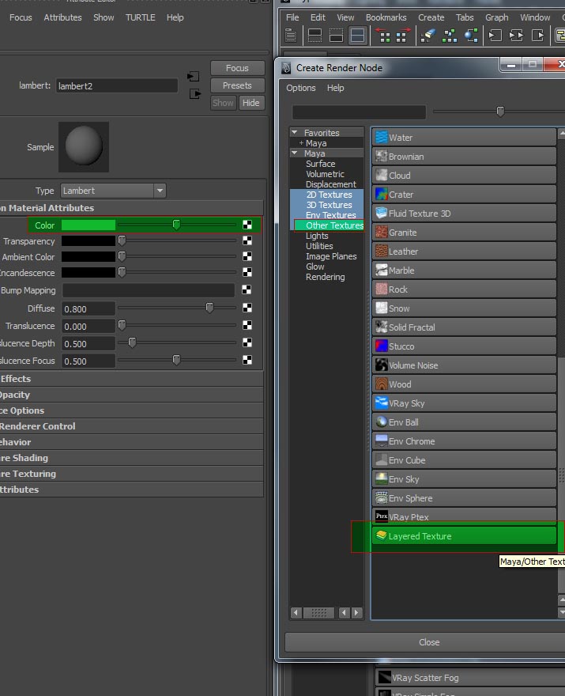This screenshot has height=696, width=565.
Task: Pick the VRay Ptex node
Action: pyautogui.click(x=464, y=516)
